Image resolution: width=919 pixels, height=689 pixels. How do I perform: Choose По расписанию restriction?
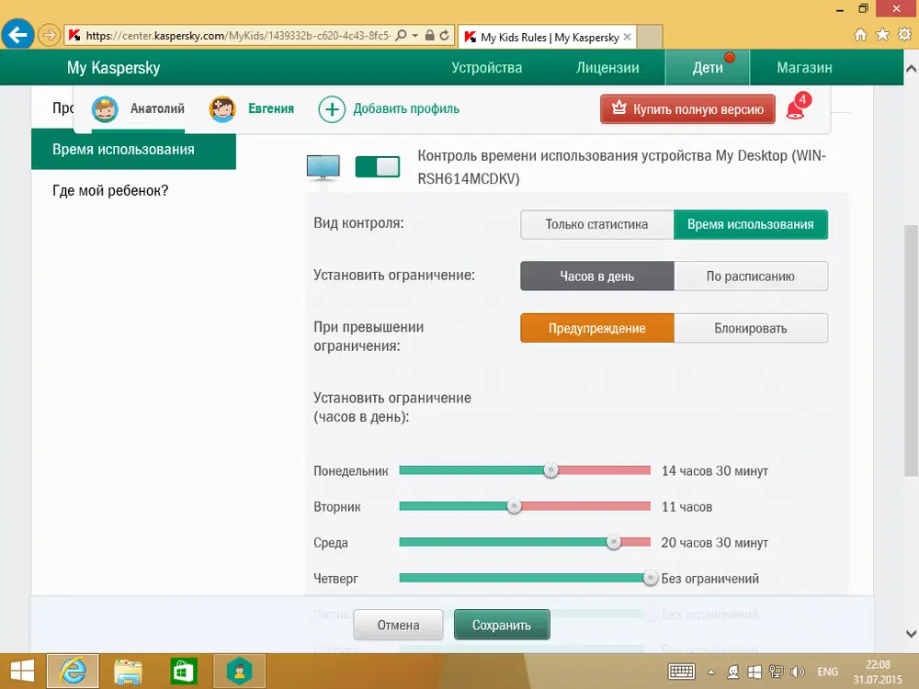point(751,276)
